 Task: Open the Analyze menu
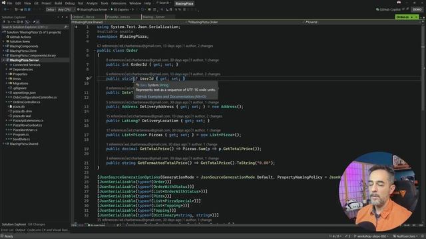92,3
